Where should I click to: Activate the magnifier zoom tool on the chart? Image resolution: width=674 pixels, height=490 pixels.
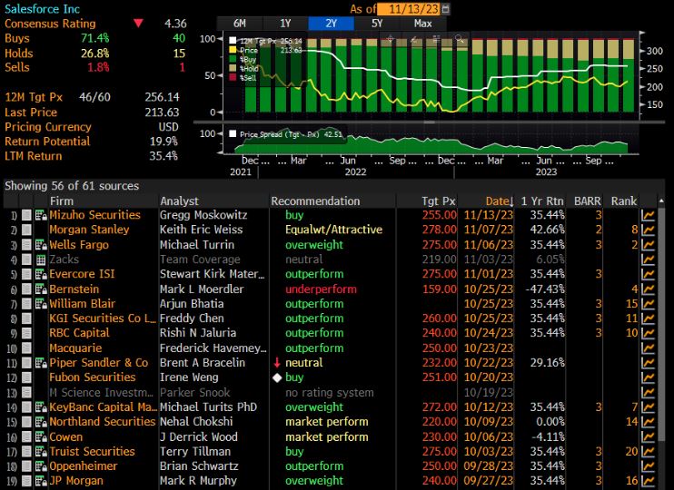pyautogui.click(x=459, y=40)
